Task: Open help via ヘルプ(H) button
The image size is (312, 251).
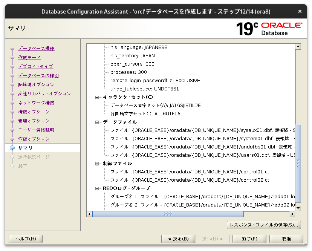Action: coord(25,239)
